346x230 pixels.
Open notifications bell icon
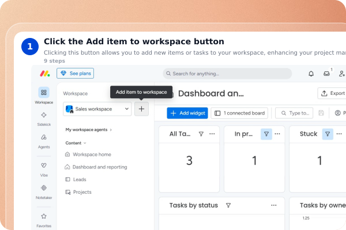[x=311, y=74]
